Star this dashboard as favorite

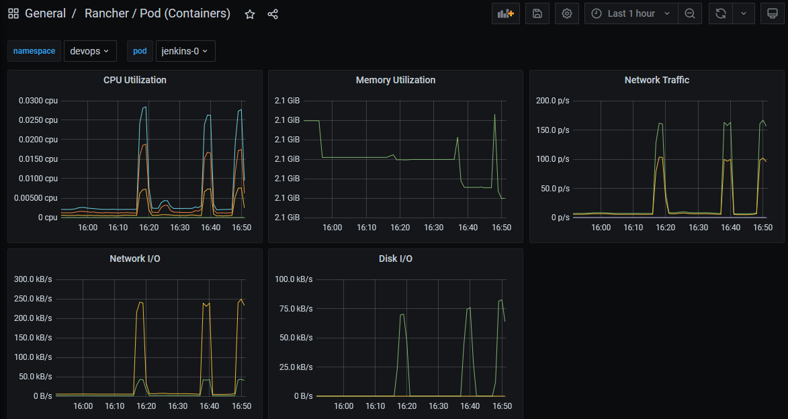click(x=250, y=14)
